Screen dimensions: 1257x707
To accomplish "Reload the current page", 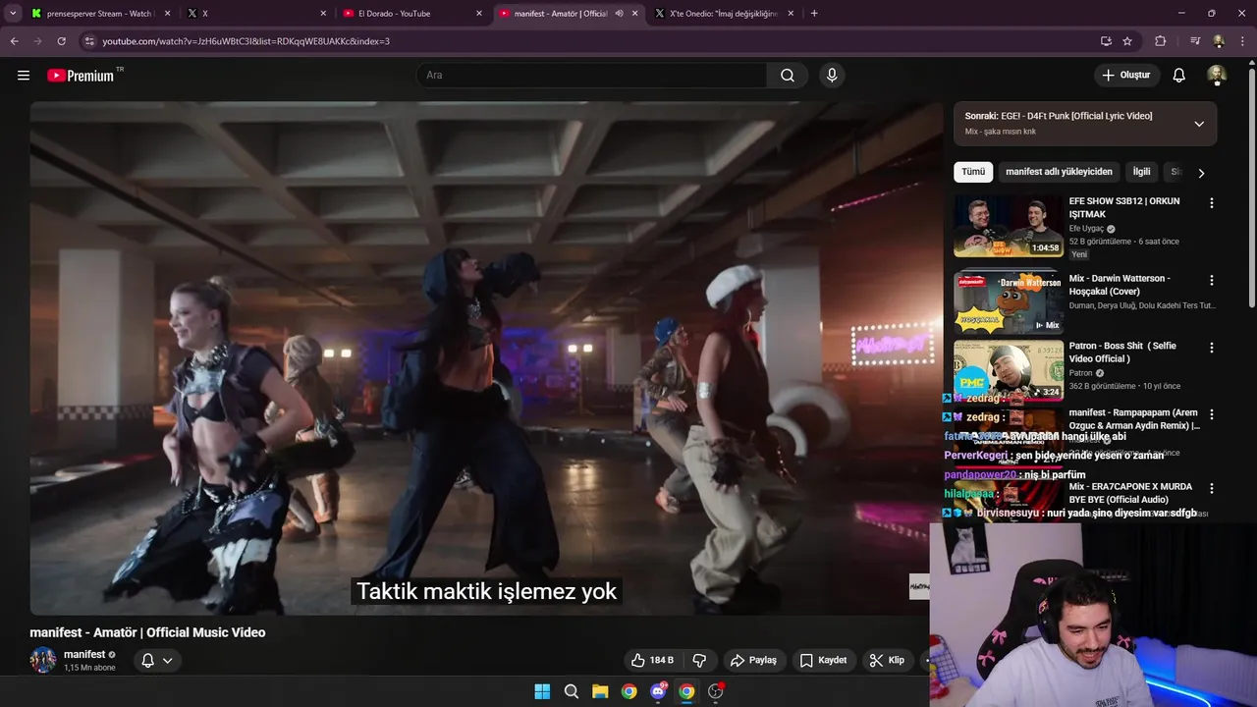I will (61, 41).
